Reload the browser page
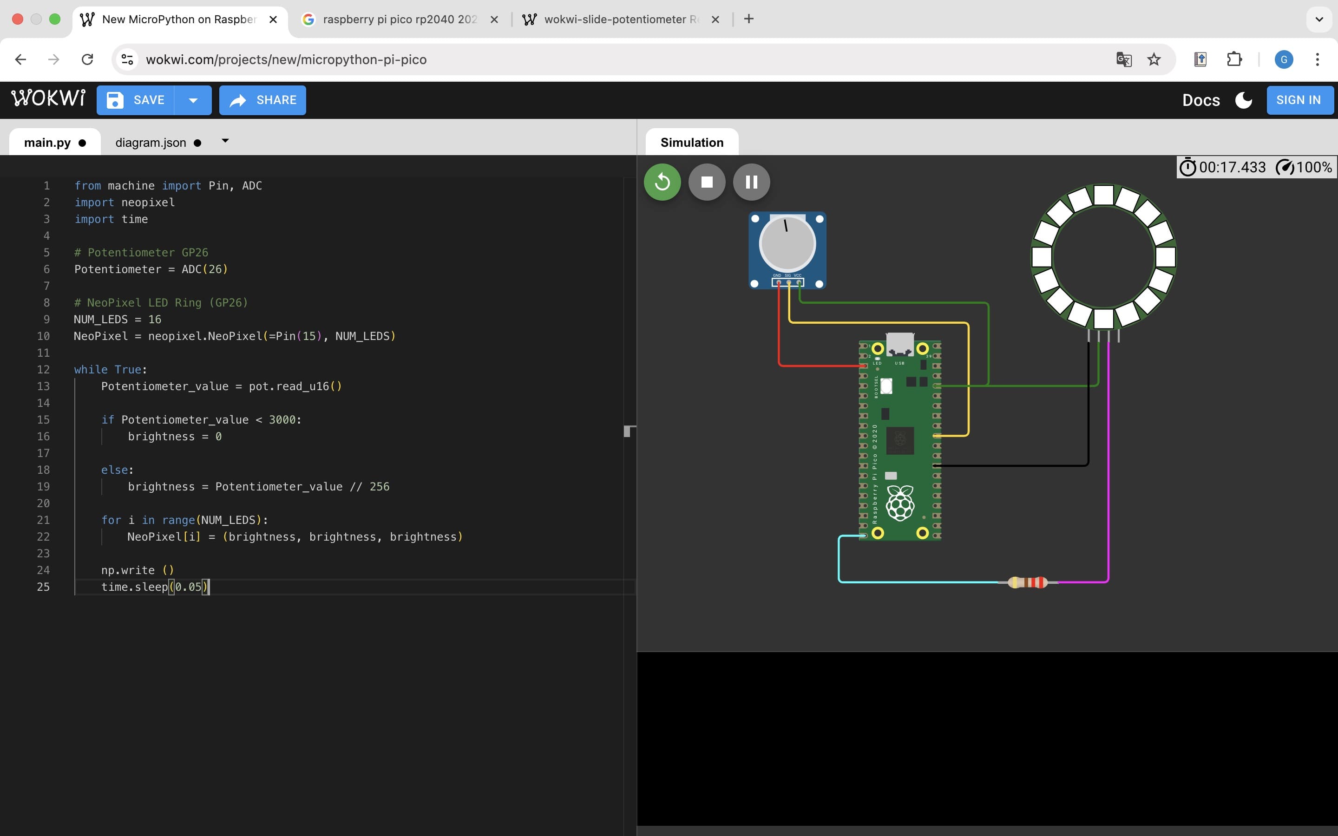 [x=87, y=59]
